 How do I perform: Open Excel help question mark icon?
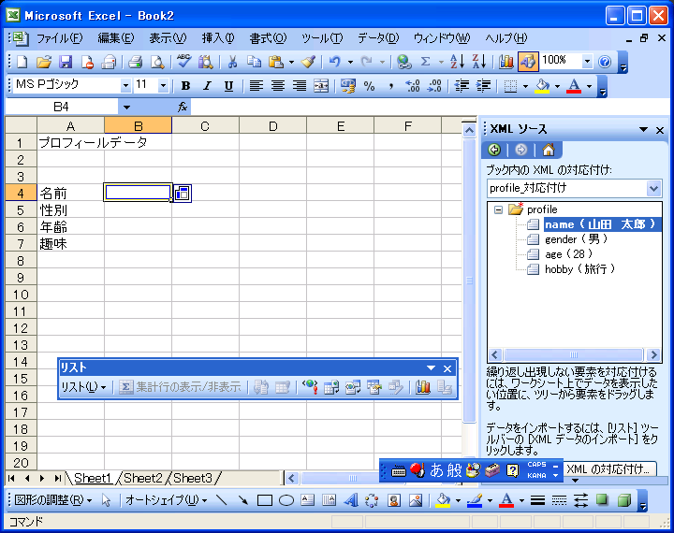click(605, 63)
